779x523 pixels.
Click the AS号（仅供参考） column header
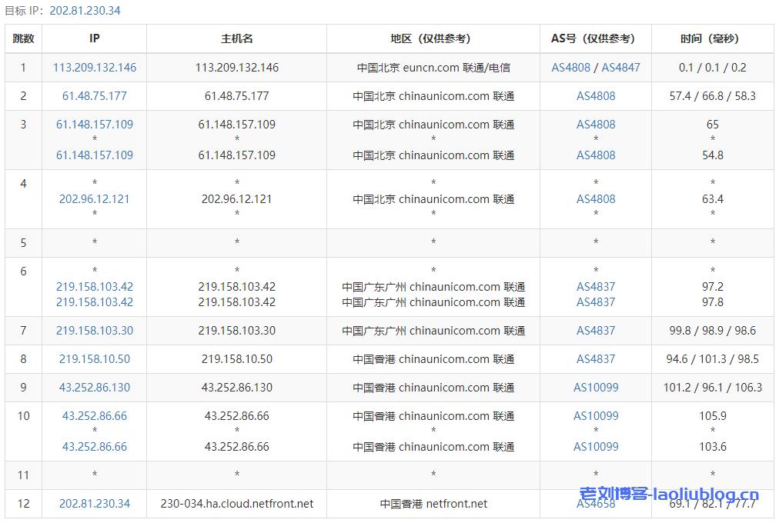coord(596,38)
